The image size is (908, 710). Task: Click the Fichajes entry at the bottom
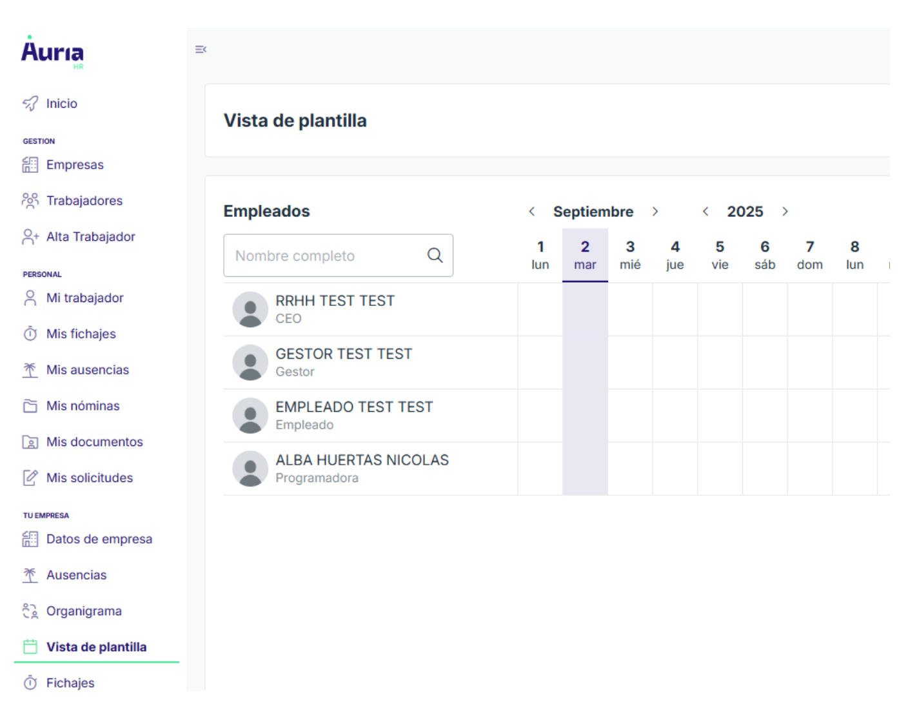pos(70,682)
